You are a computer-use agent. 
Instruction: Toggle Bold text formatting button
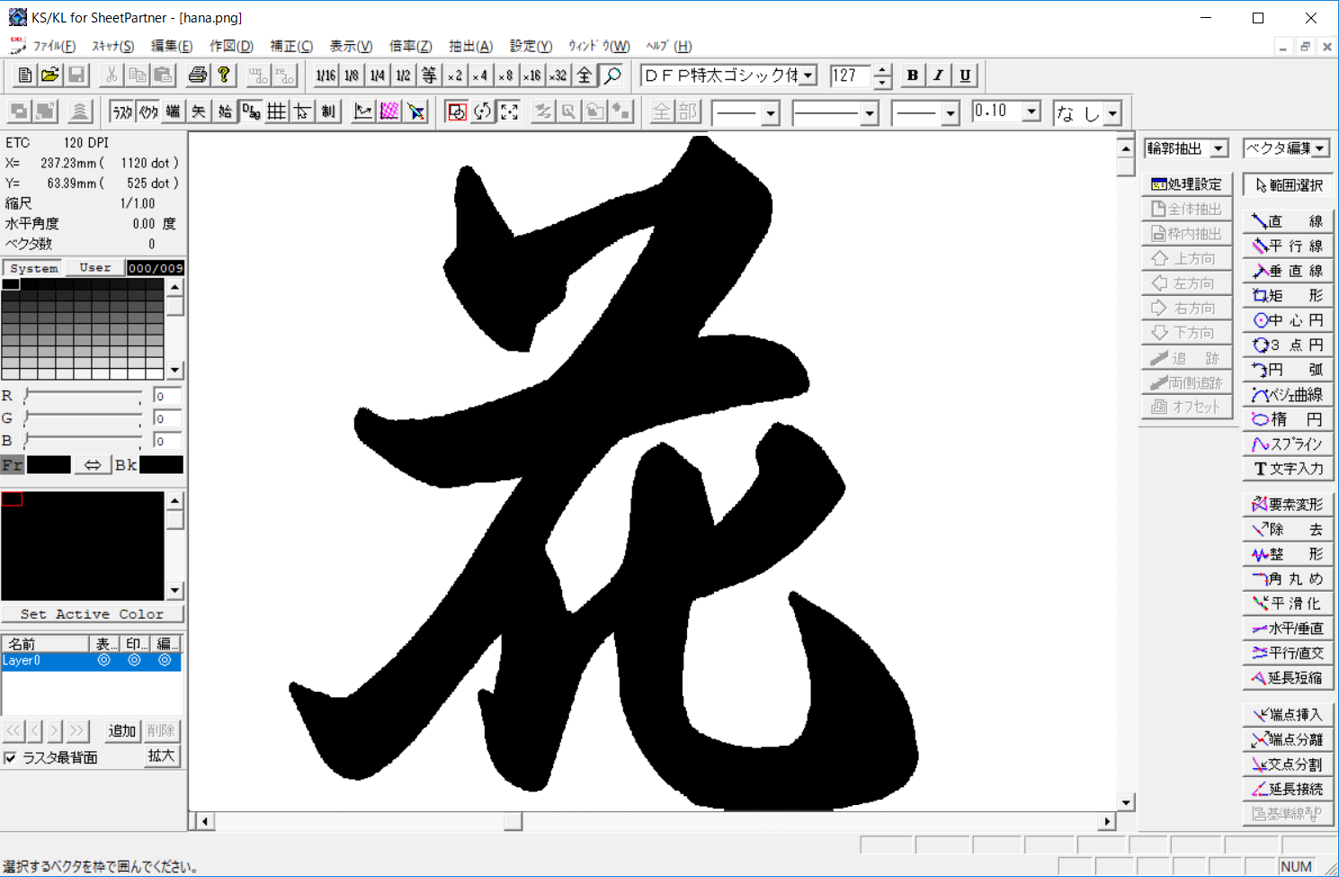pos(913,76)
